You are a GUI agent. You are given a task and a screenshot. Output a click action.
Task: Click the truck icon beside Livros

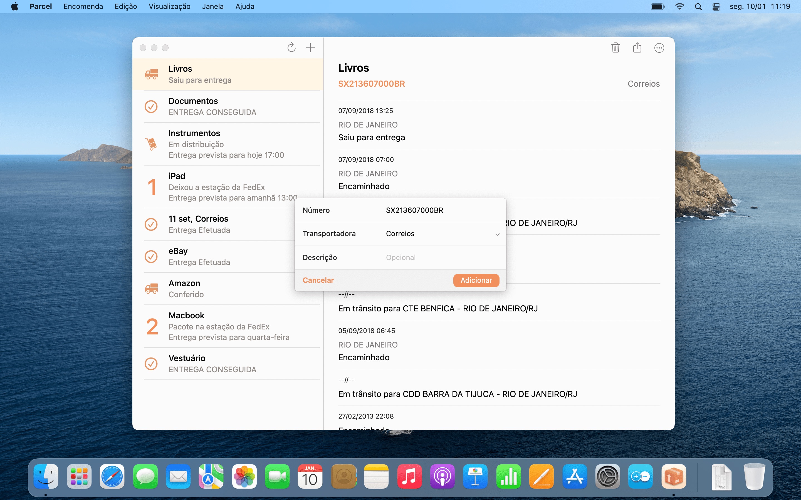(x=152, y=74)
